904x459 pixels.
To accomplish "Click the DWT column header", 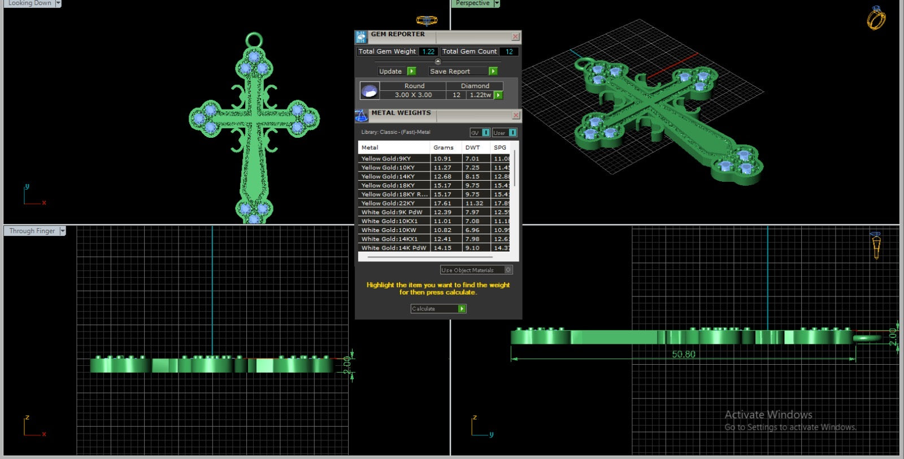I will (x=476, y=148).
